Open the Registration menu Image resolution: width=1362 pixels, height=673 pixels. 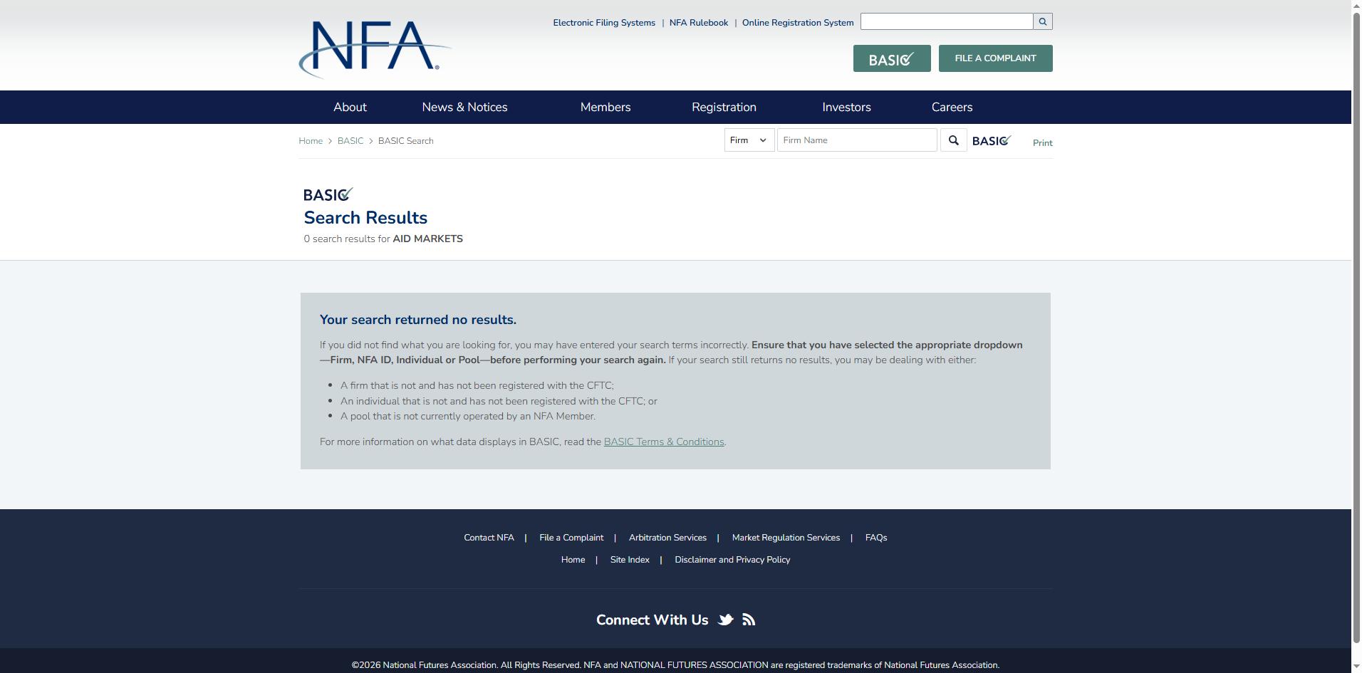click(x=724, y=107)
